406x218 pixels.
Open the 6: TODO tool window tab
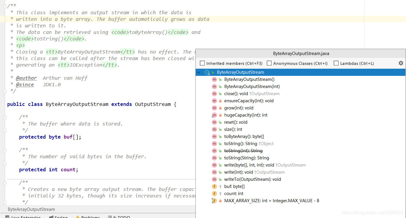coord(119,217)
